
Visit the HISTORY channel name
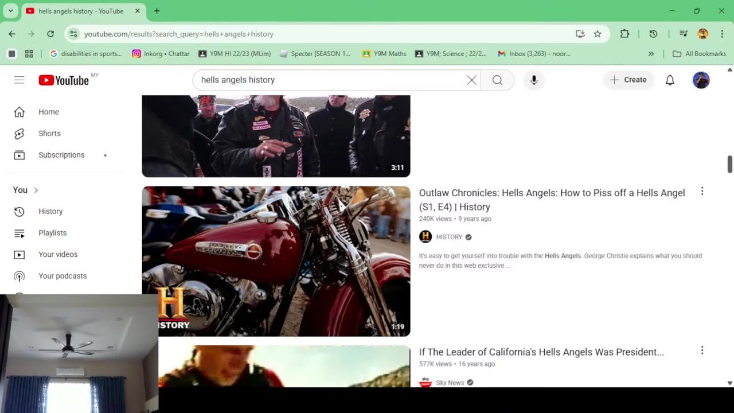click(449, 237)
